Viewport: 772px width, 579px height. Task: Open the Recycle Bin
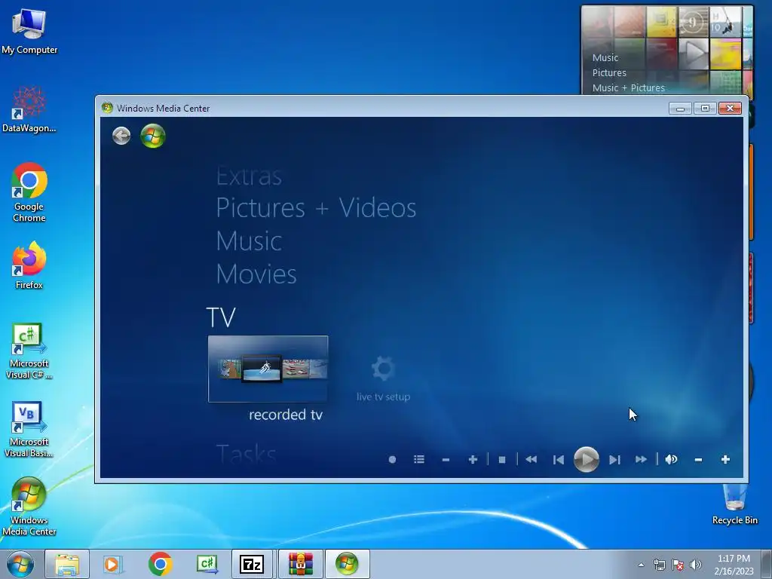(x=734, y=504)
